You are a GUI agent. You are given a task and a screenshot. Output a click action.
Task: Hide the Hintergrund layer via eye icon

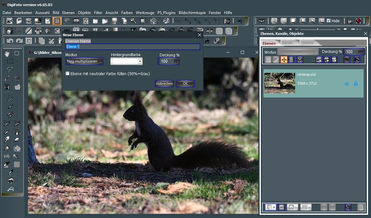(x=347, y=84)
